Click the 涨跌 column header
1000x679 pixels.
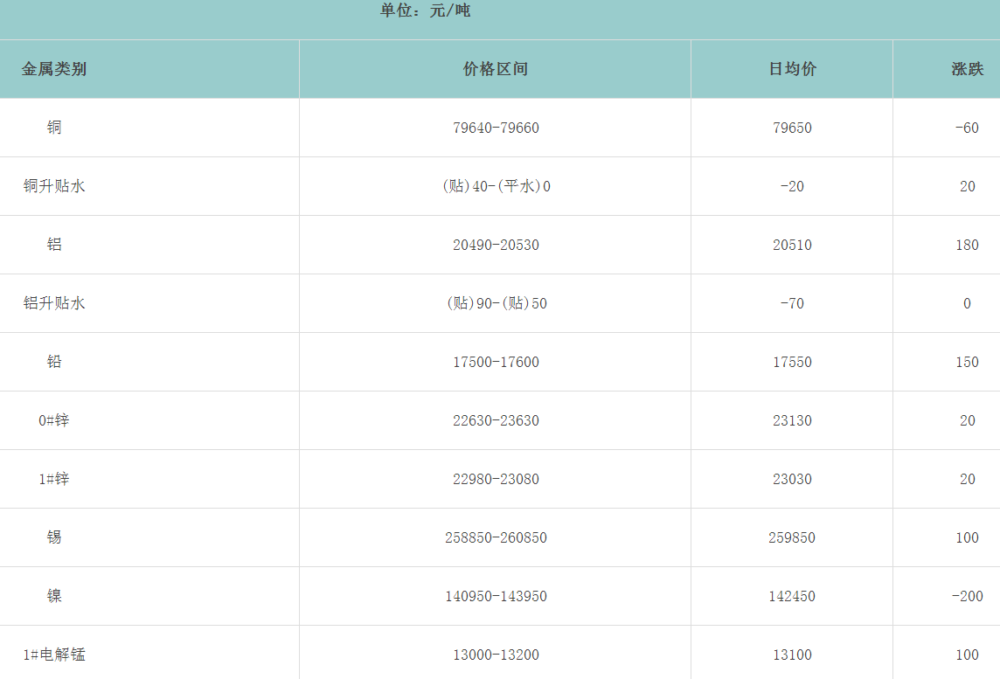pos(967,69)
